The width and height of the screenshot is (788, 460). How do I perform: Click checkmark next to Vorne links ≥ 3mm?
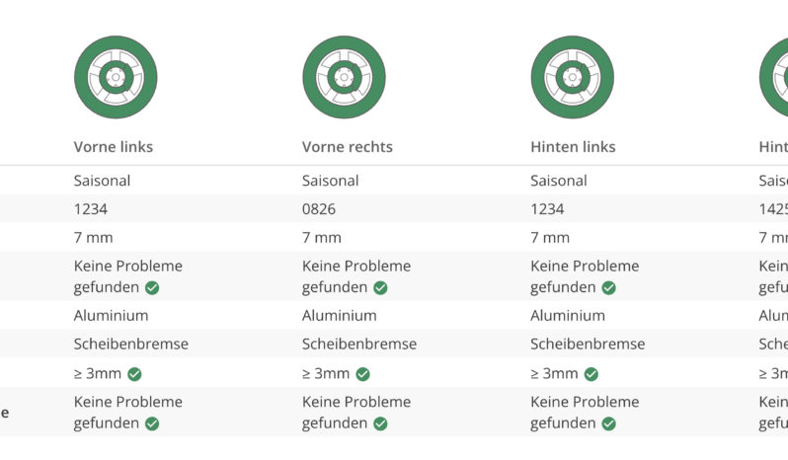click(x=134, y=374)
